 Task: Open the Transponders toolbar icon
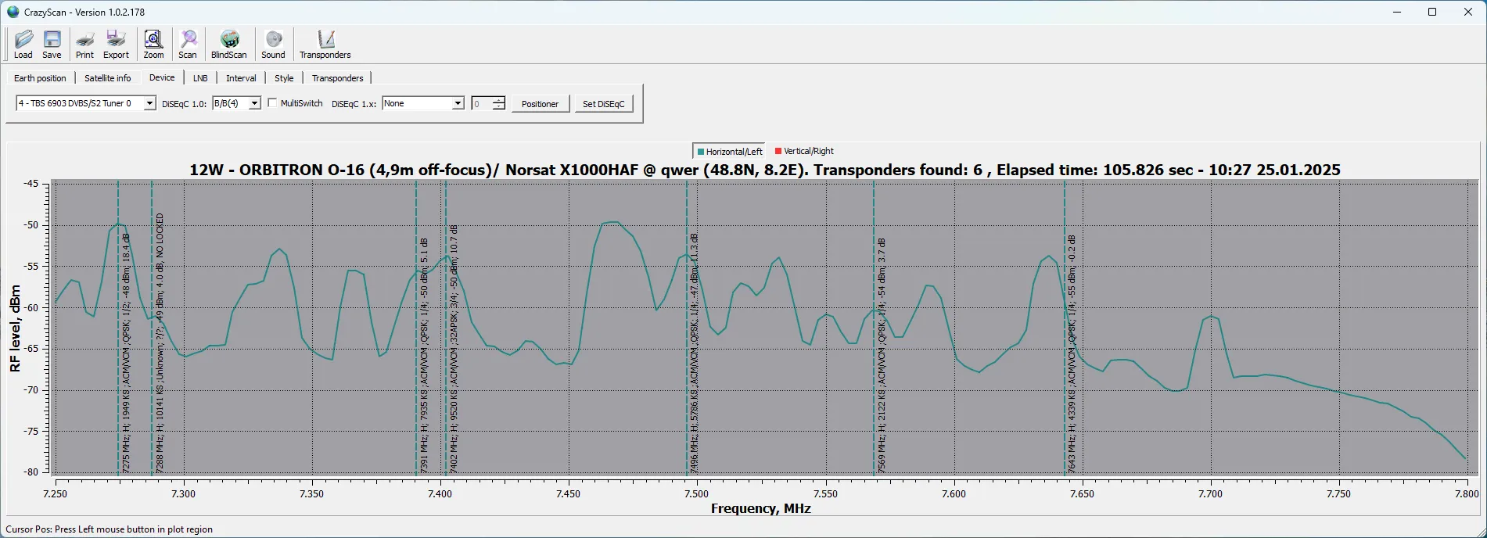pos(325,45)
